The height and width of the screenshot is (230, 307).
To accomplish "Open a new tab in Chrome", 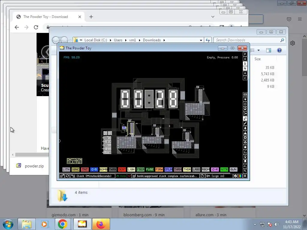I will click(x=91, y=17).
